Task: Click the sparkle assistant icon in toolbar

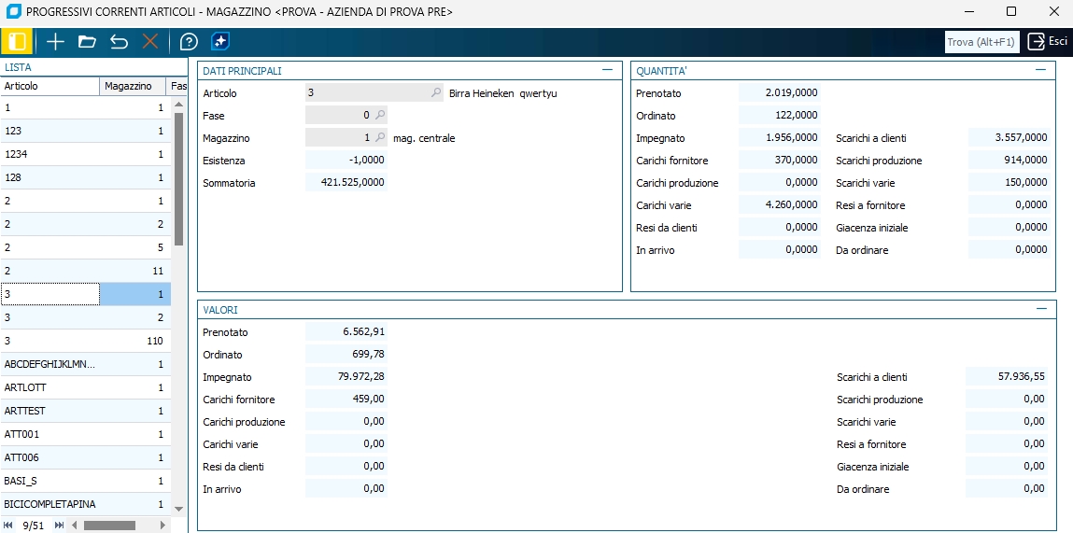Action: tap(220, 42)
